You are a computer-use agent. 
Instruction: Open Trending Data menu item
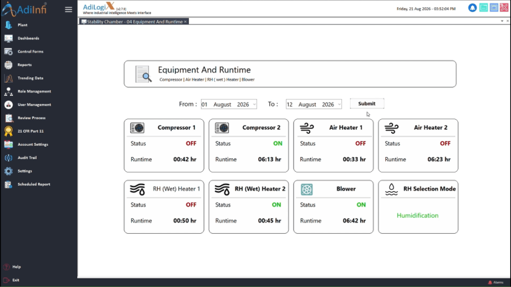(31, 78)
